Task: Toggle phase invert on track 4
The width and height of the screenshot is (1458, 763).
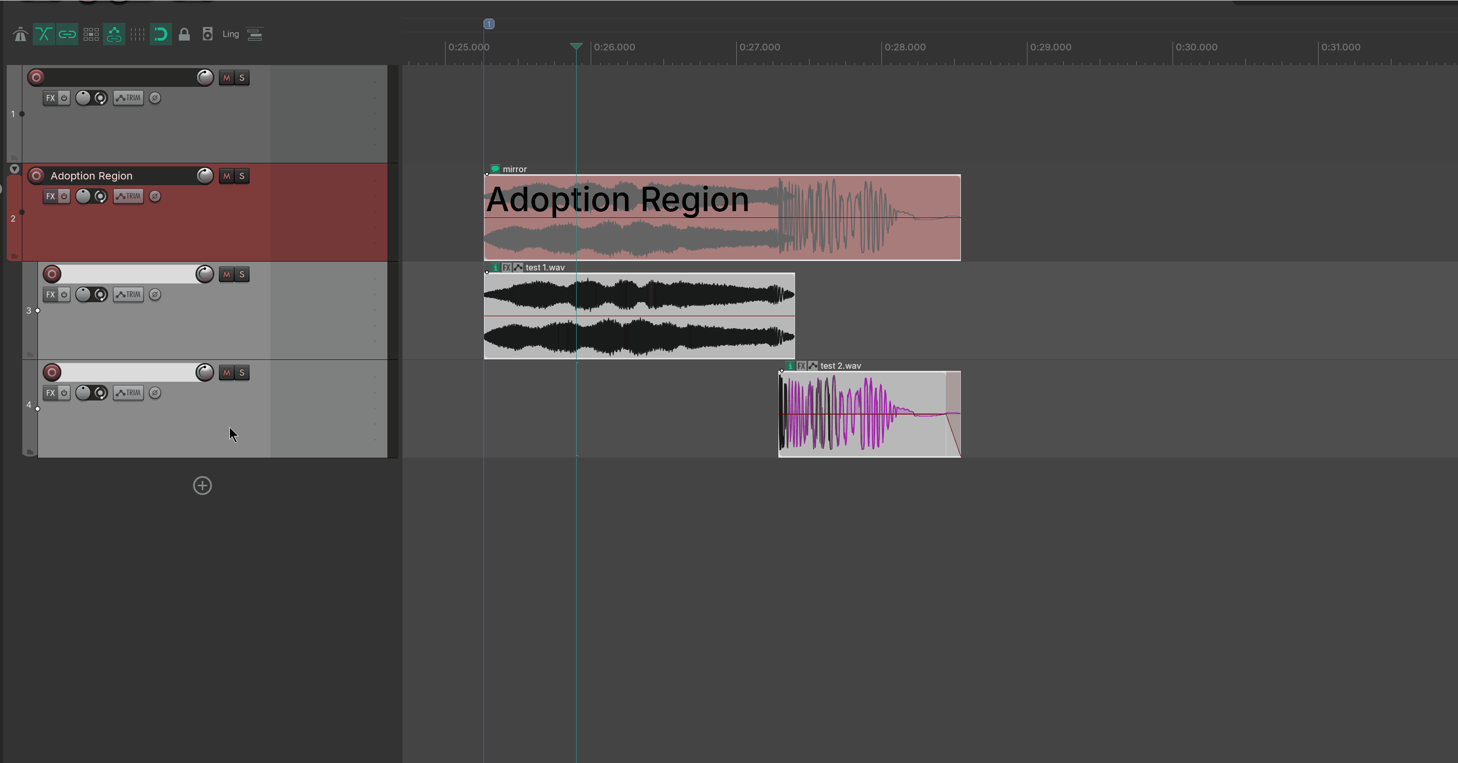Action: pos(154,393)
